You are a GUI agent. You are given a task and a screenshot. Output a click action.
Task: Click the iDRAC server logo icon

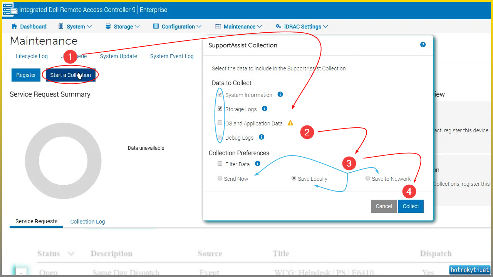point(10,10)
